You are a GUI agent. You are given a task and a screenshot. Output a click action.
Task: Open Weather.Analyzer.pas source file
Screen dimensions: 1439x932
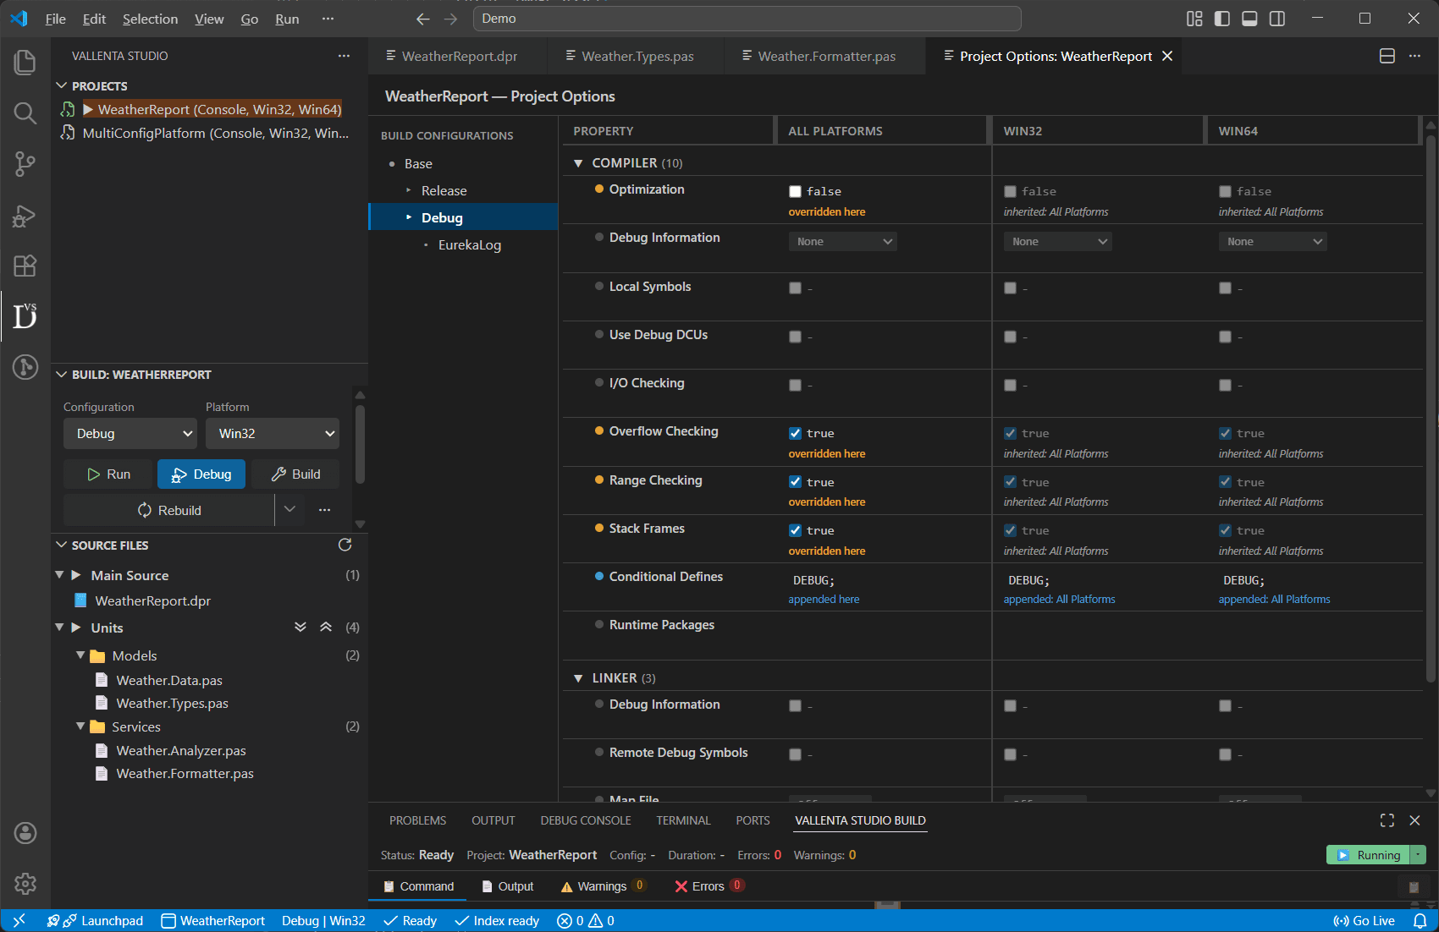[181, 750]
